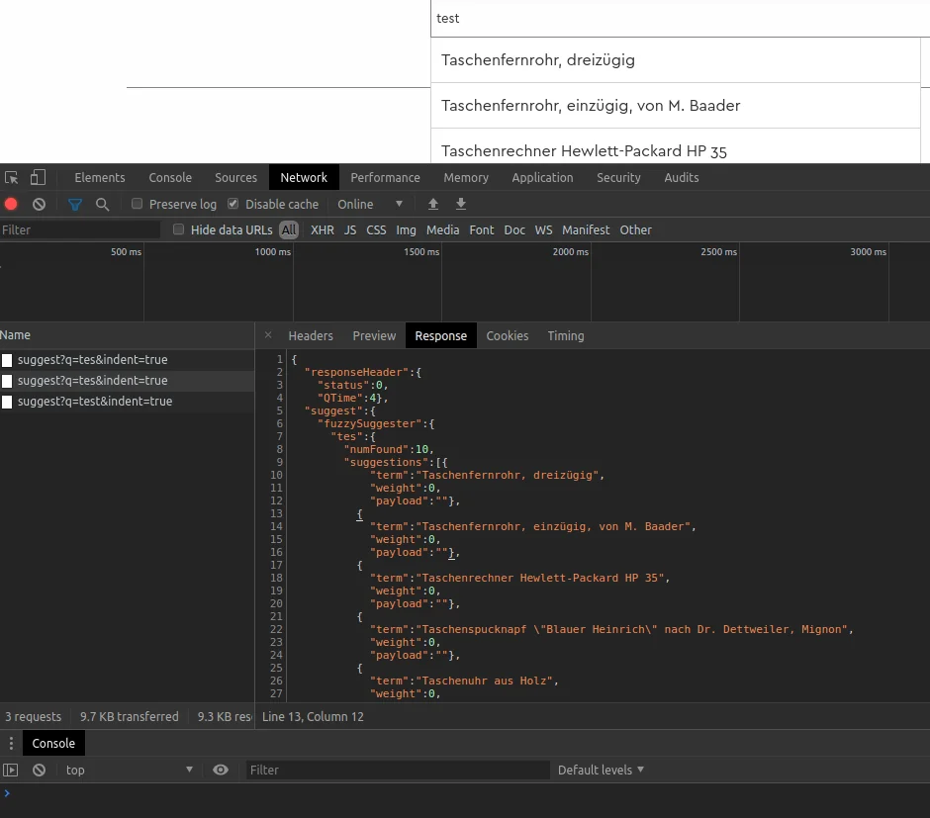Filter requests by JS

(350, 230)
